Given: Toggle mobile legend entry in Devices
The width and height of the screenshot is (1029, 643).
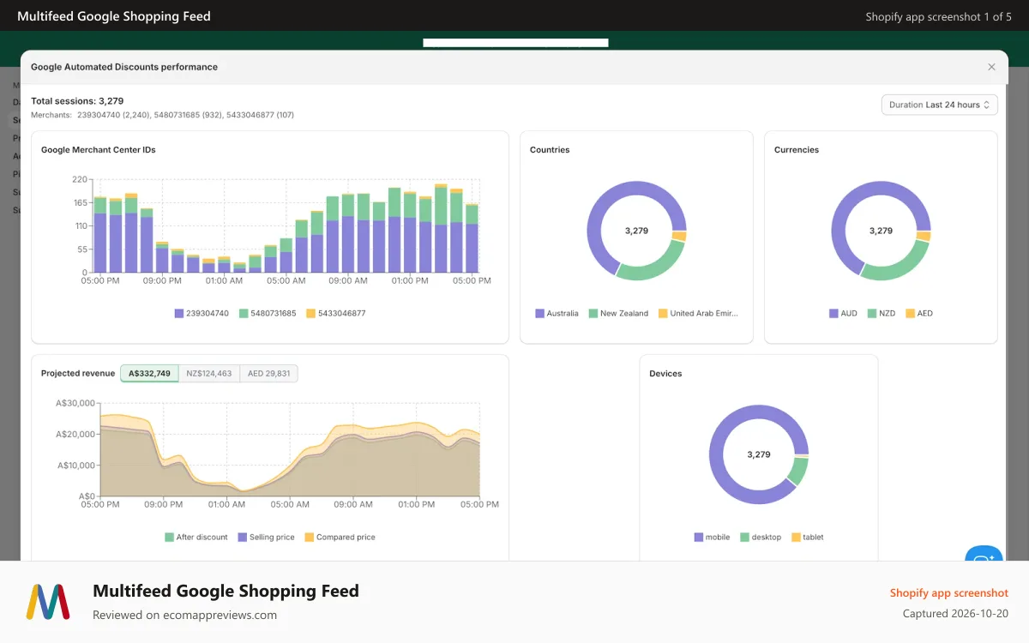Looking at the screenshot, I should pyautogui.click(x=712, y=538).
